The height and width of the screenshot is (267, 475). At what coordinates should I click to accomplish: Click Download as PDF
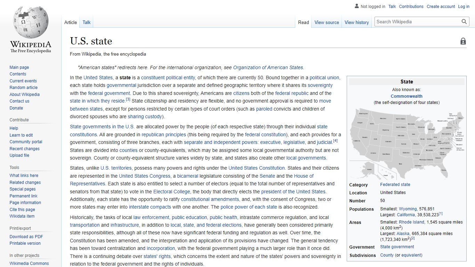point(26,237)
